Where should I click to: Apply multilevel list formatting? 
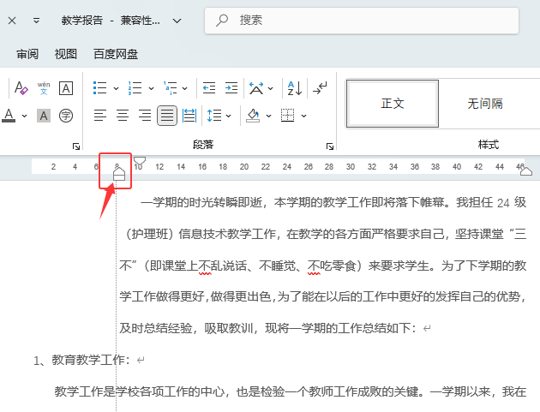tap(170, 87)
